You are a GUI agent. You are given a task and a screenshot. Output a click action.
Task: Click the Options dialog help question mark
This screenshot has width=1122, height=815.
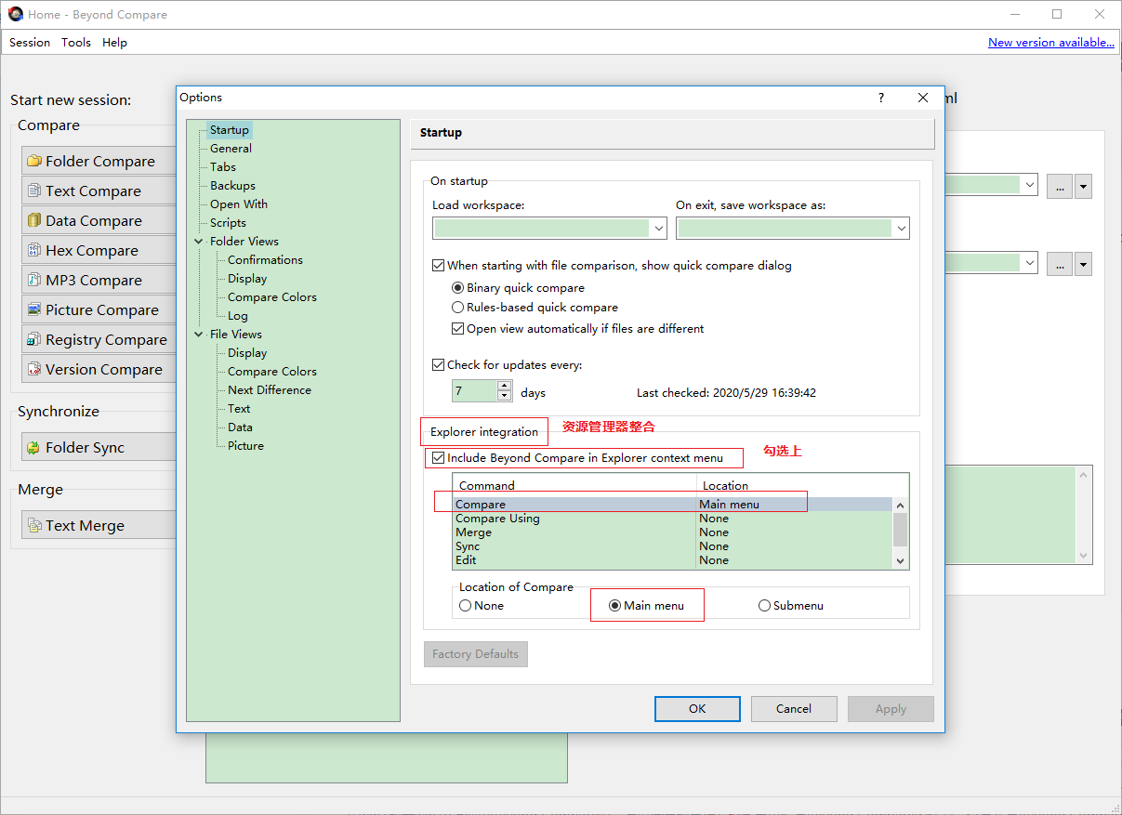(881, 98)
